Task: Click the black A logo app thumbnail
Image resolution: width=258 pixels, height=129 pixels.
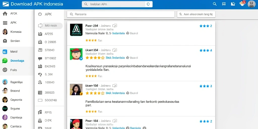Action: tap(76, 30)
